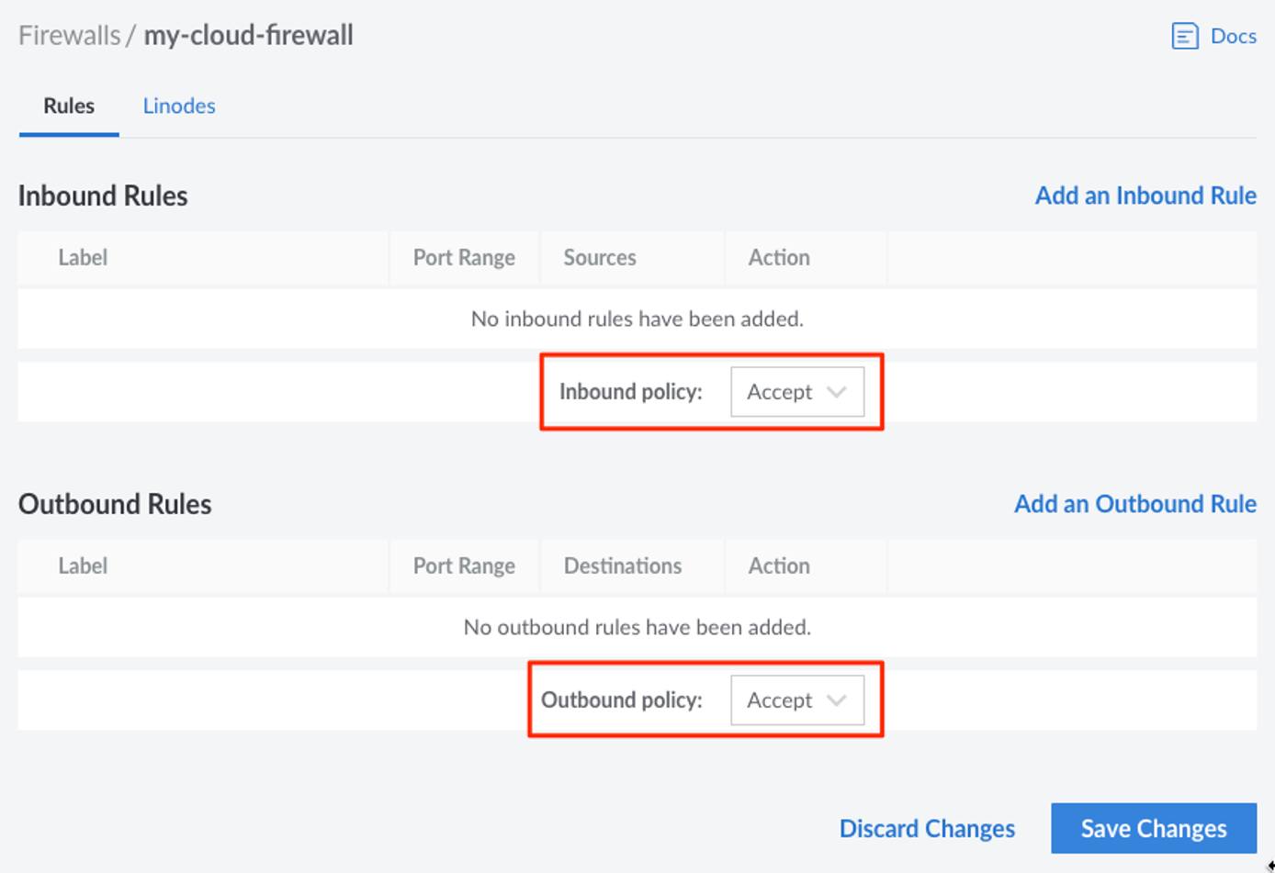Click the Destinations column header
Screen dimensions: 1275x873
[x=623, y=565]
